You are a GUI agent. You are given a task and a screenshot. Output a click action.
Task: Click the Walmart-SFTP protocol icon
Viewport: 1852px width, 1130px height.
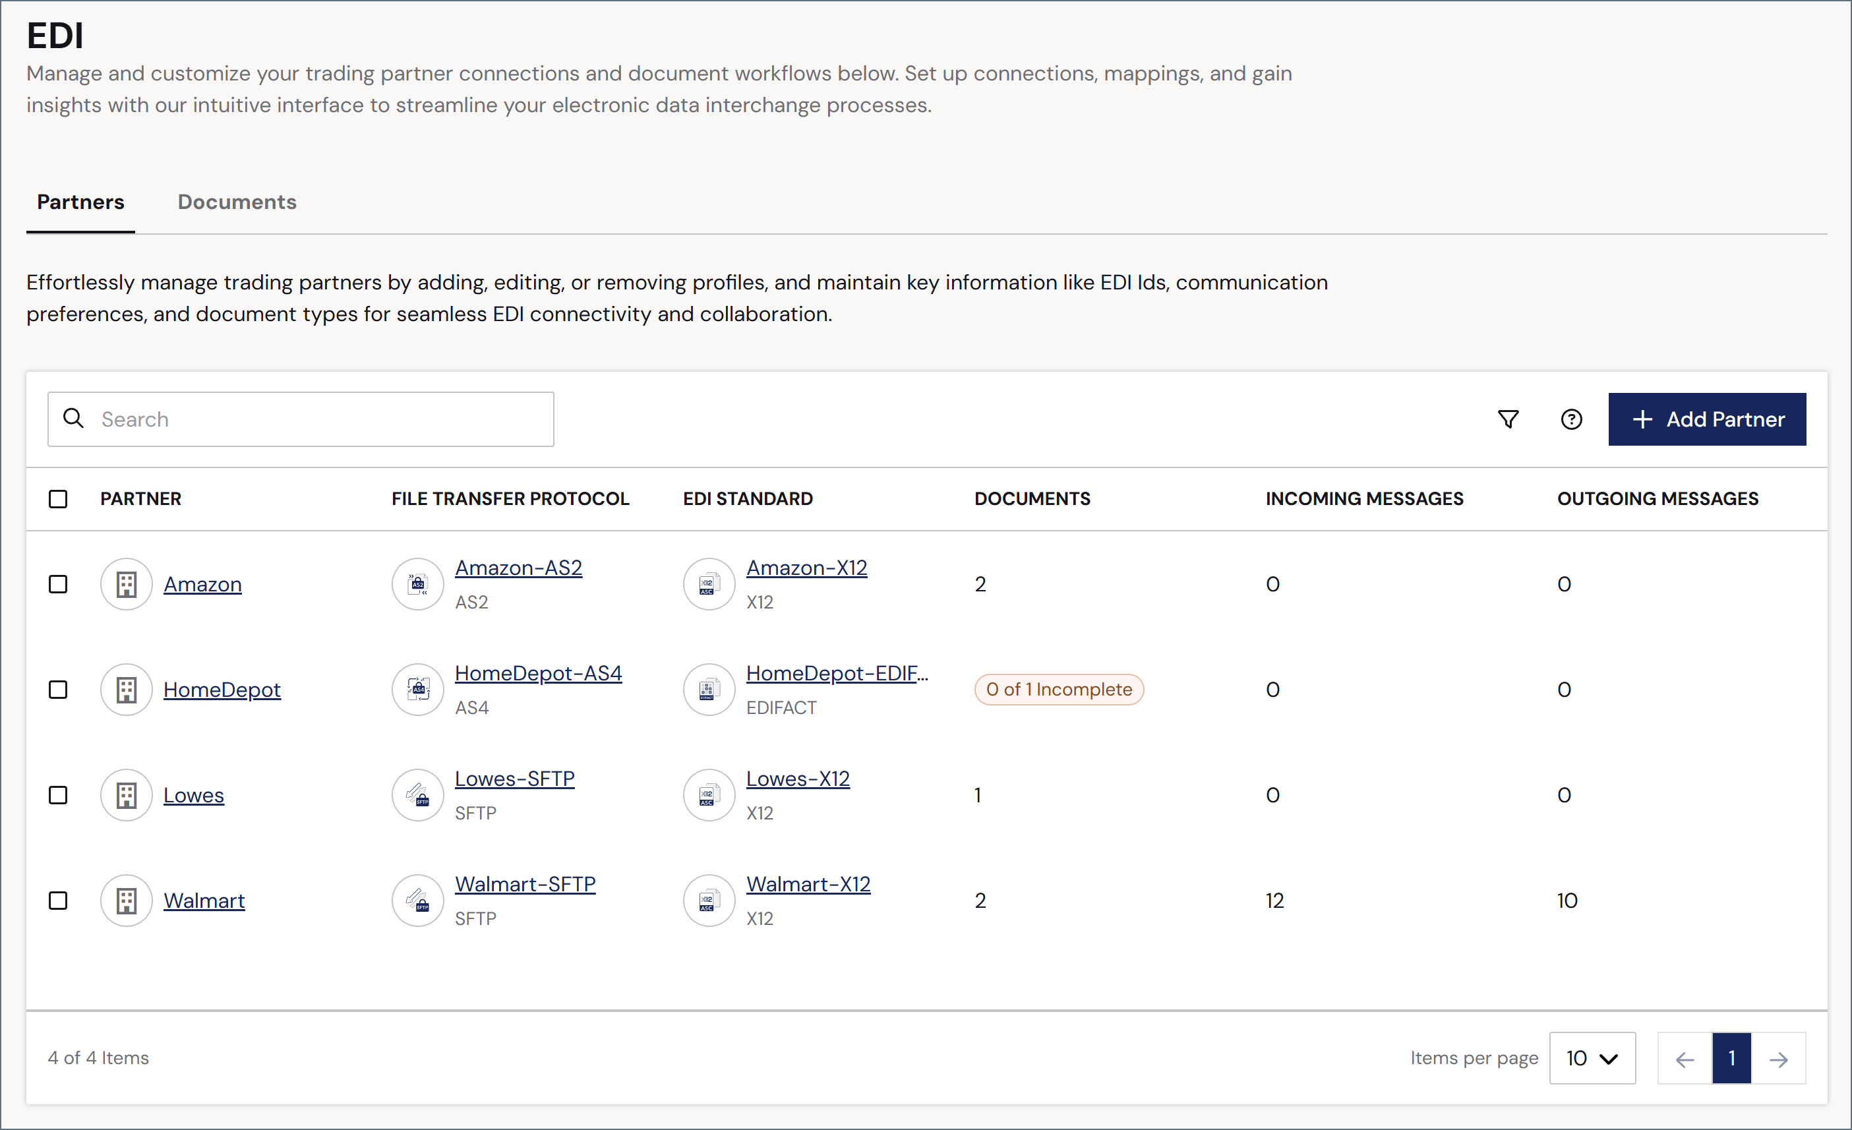418,900
